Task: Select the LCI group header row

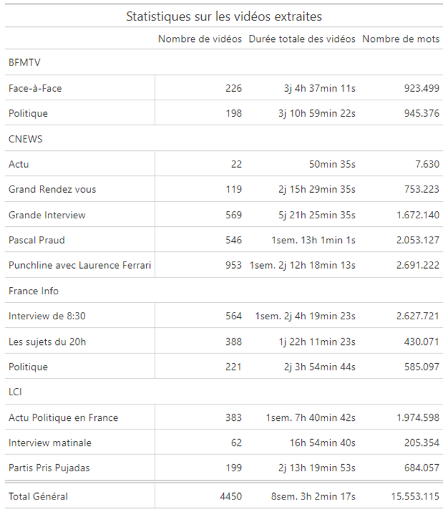Action: coord(17,392)
